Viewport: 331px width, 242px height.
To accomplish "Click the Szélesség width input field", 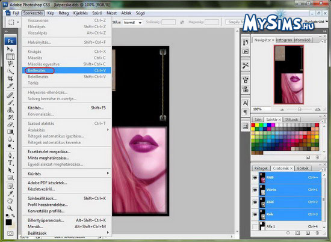I will coord(169,22).
